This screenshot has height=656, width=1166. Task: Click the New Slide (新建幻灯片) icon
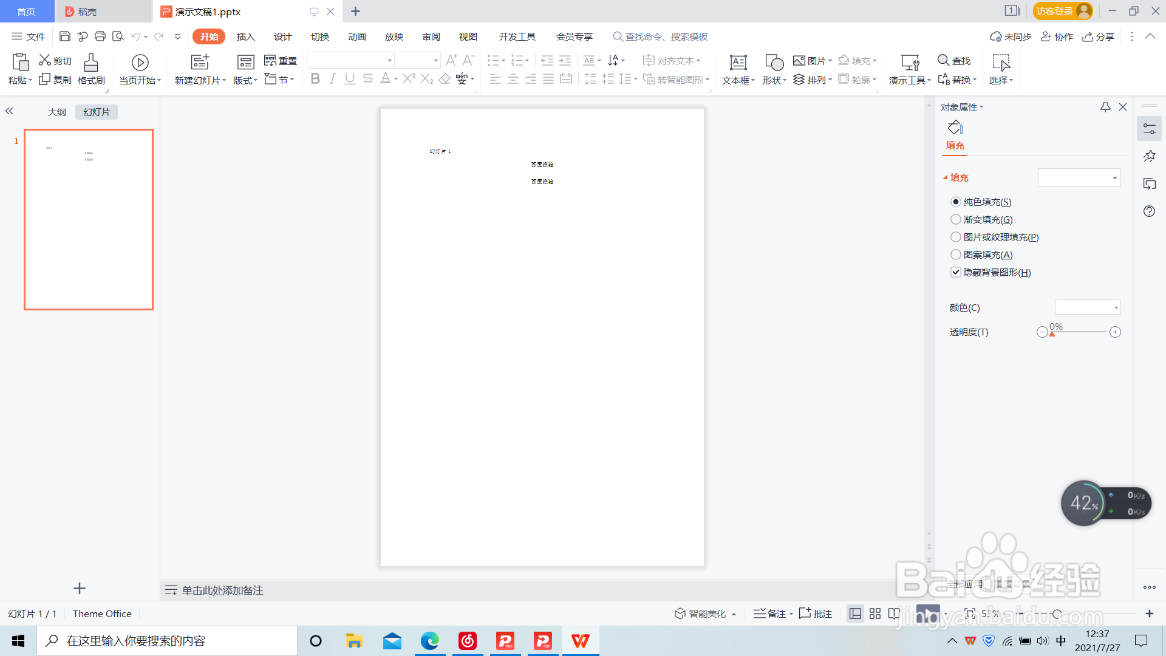tap(200, 62)
